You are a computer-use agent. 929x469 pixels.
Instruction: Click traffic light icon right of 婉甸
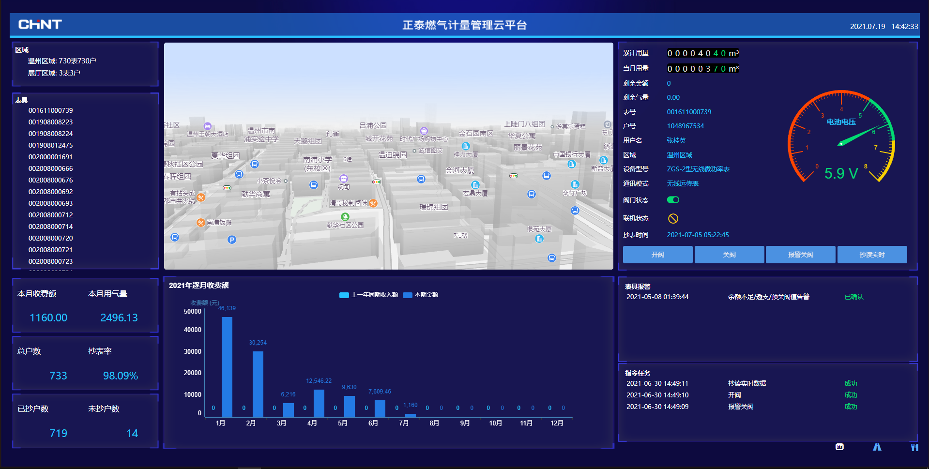point(377,182)
